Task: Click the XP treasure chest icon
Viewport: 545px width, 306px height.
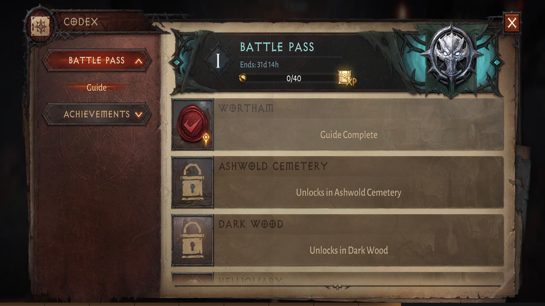Action: [x=347, y=78]
